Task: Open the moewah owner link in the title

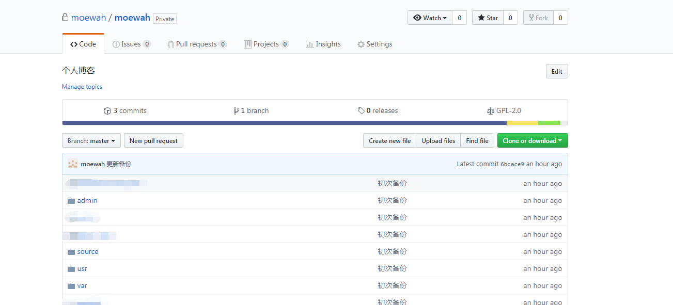Action: [88, 18]
